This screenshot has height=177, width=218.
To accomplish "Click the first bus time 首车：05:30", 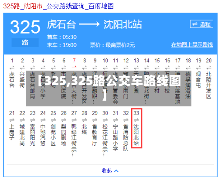I will 62,37.
